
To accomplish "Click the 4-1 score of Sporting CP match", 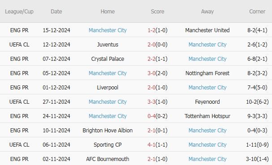I will pyautogui.click(x=151, y=144).
